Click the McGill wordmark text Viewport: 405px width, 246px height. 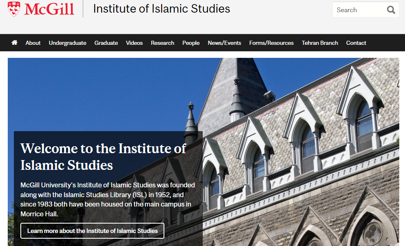[49, 9]
